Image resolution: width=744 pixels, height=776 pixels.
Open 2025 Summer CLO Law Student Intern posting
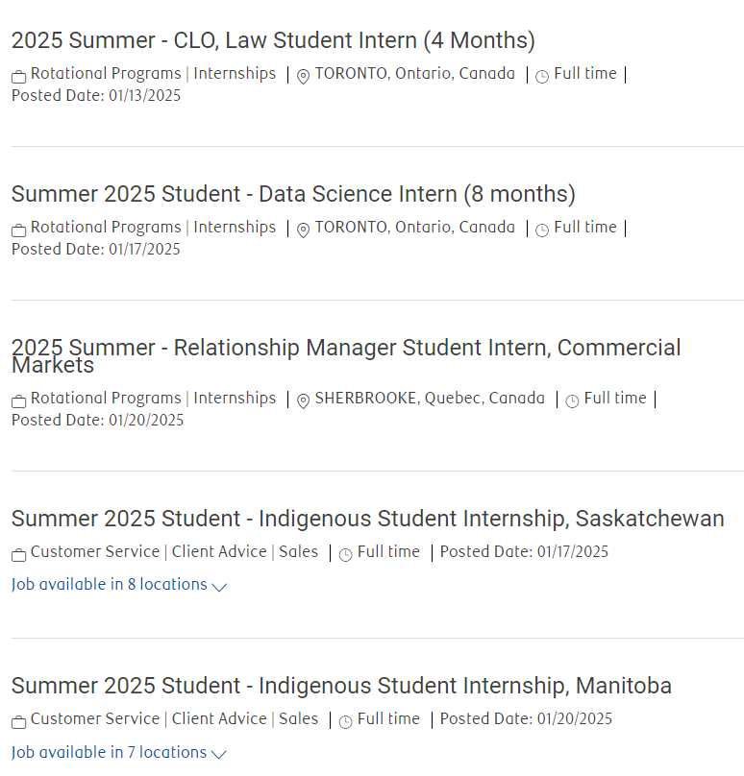273,40
